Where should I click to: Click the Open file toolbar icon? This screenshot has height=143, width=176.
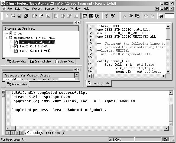(13, 16)
